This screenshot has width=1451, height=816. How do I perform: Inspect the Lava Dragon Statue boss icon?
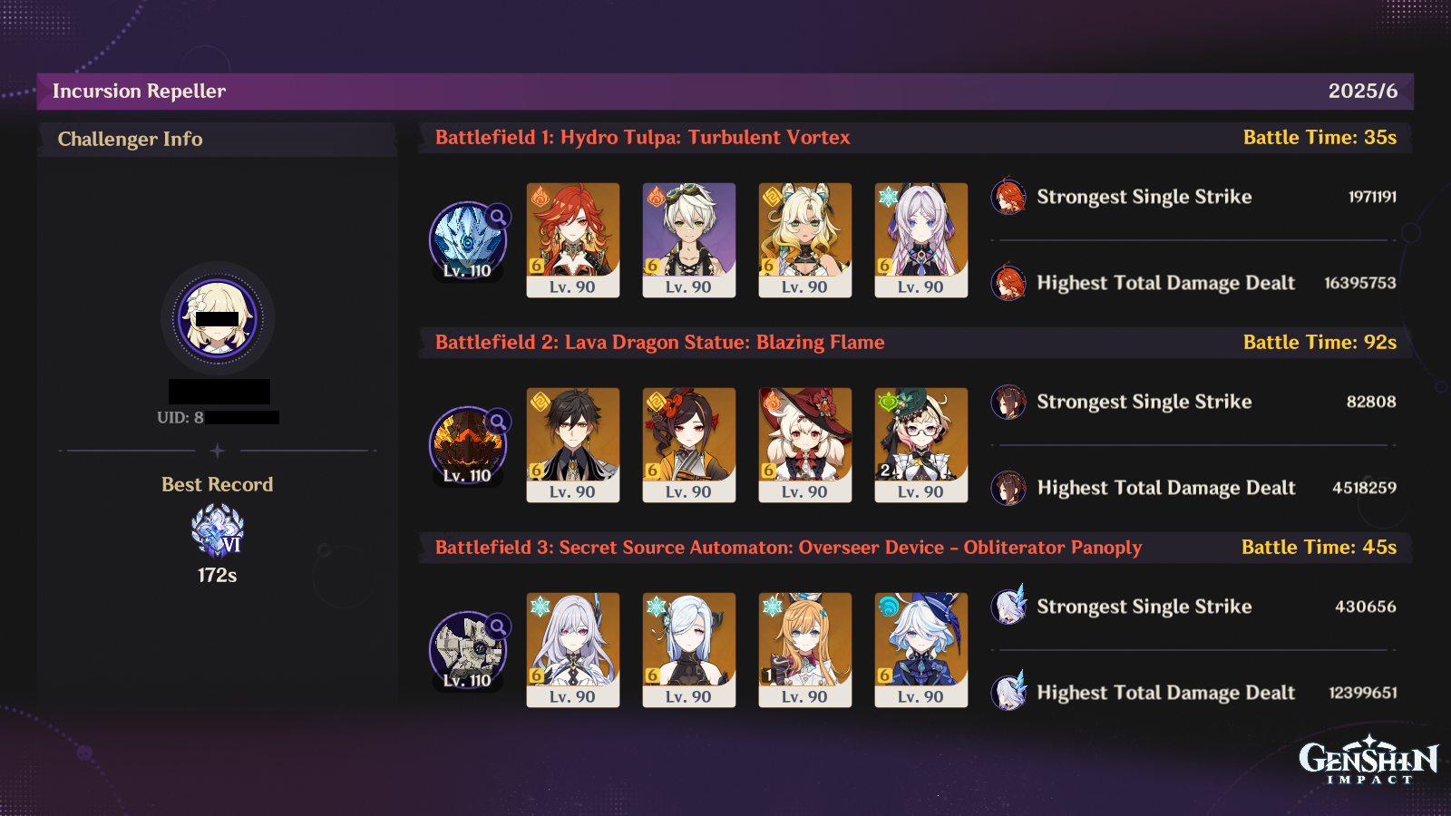pos(468,445)
